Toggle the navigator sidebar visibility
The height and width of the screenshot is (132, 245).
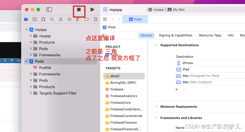pyautogui.click(x=49, y=10)
